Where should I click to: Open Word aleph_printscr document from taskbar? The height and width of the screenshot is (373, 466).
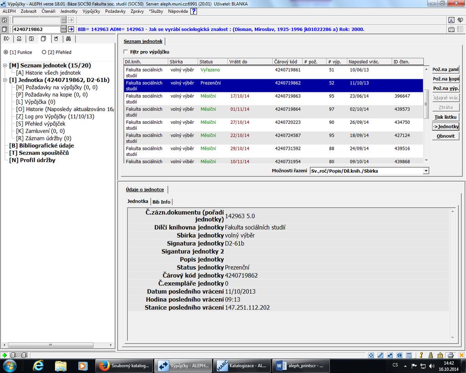pyautogui.click(x=301, y=365)
